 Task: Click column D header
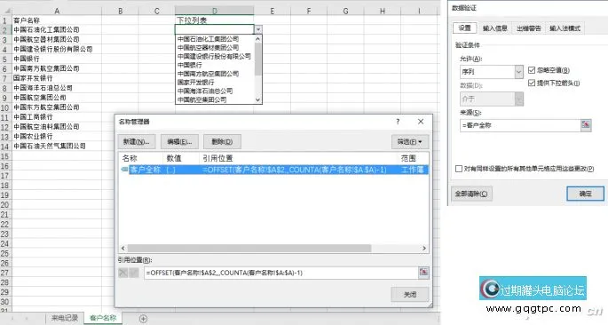pyautogui.click(x=214, y=11)
